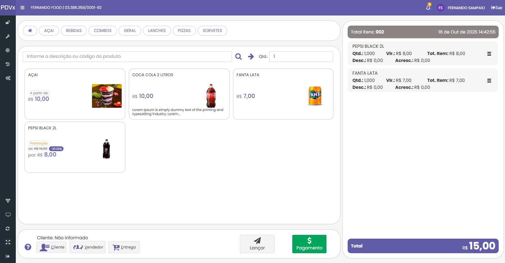Screen dimensions: 505x263
Task: Click the history clock sidebar icon
Action: tap(8, 64)
